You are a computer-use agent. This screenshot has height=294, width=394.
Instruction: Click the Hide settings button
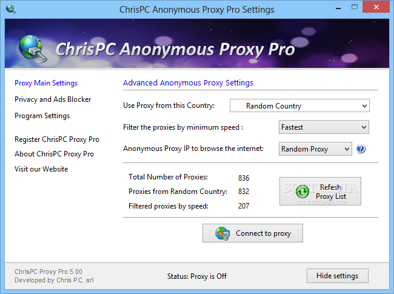pos(338,276)
